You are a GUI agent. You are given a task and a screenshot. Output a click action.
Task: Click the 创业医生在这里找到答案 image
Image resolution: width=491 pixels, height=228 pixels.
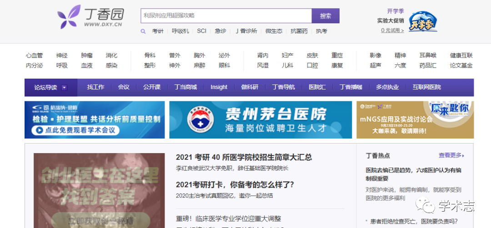coord(99,190)
